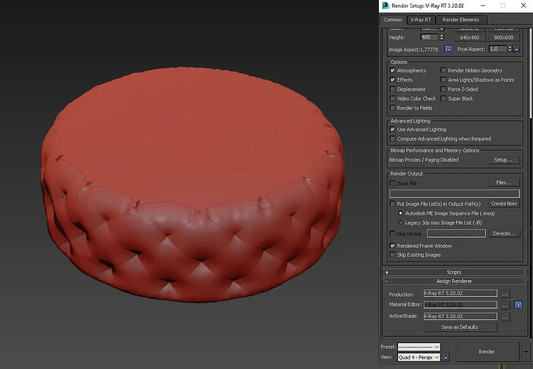
Task: Toggle the Image Aspect lock icon
Action: coord(448,49)
